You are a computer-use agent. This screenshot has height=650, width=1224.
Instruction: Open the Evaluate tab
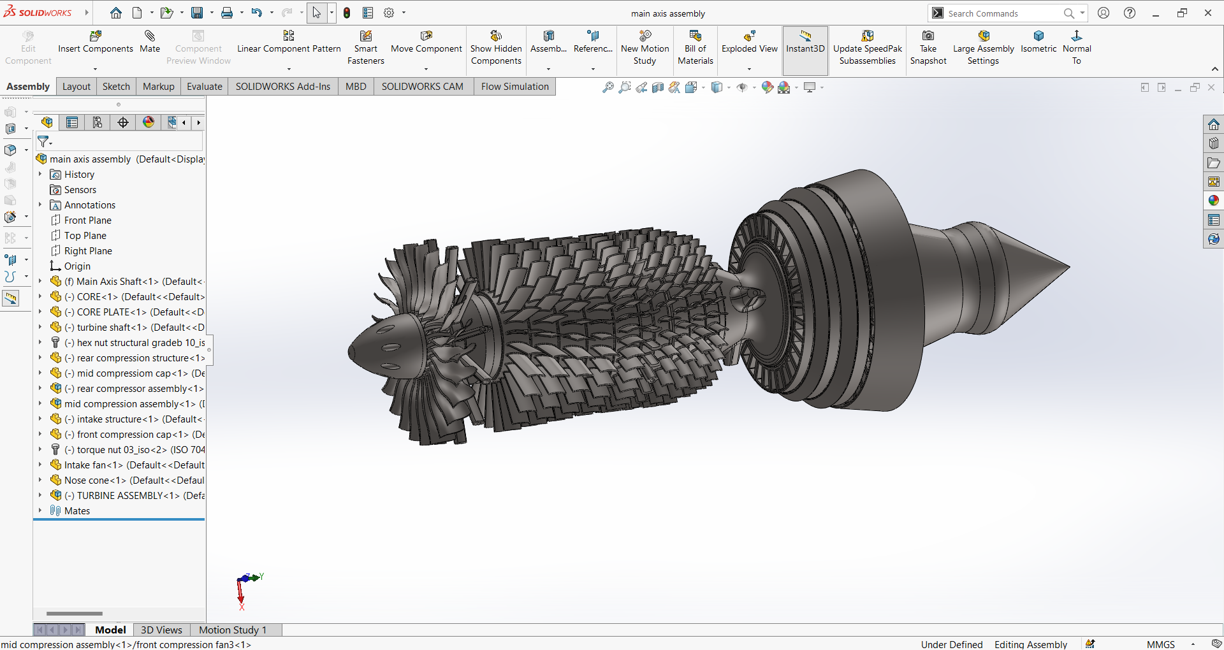pos(205,87)
